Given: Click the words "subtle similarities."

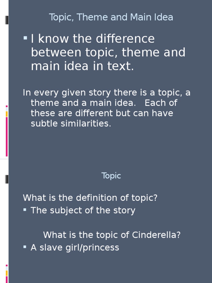Looking at the screenshot, I should 71,124.
